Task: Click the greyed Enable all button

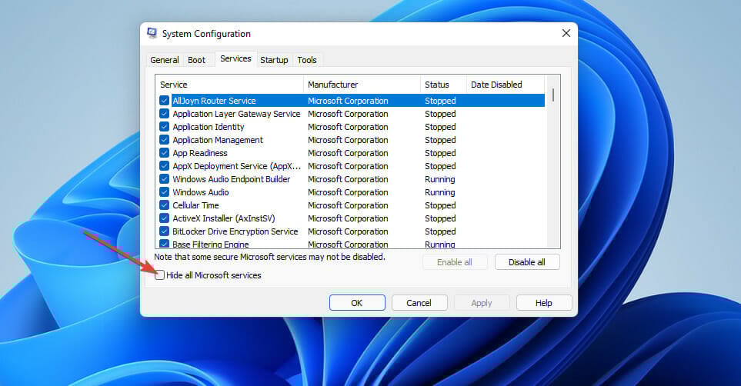Action: (455, 262)
